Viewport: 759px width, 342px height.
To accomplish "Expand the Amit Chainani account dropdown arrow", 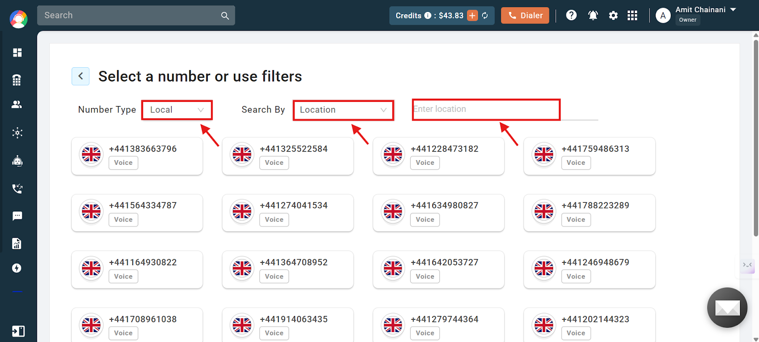I will click(x=733, y=9).
